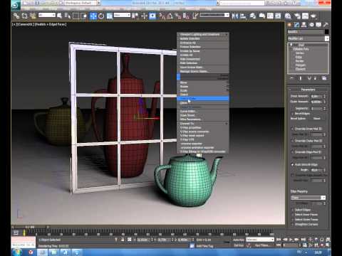Click the Mirror tool icon
This screenshot has width=342, height=256.
tap(235, 16)
